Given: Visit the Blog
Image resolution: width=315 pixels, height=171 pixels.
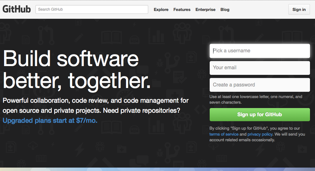Looking at the screenshot, I should (225, 9).
